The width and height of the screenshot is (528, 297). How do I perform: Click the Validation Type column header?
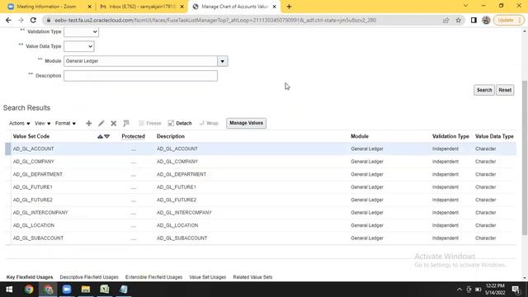(x=450, y=136)
